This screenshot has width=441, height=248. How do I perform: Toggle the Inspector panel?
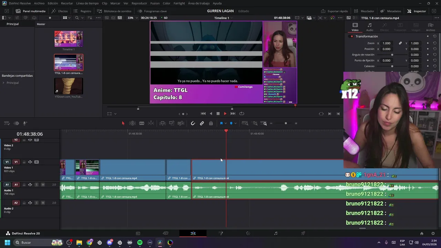coord(417,11)
